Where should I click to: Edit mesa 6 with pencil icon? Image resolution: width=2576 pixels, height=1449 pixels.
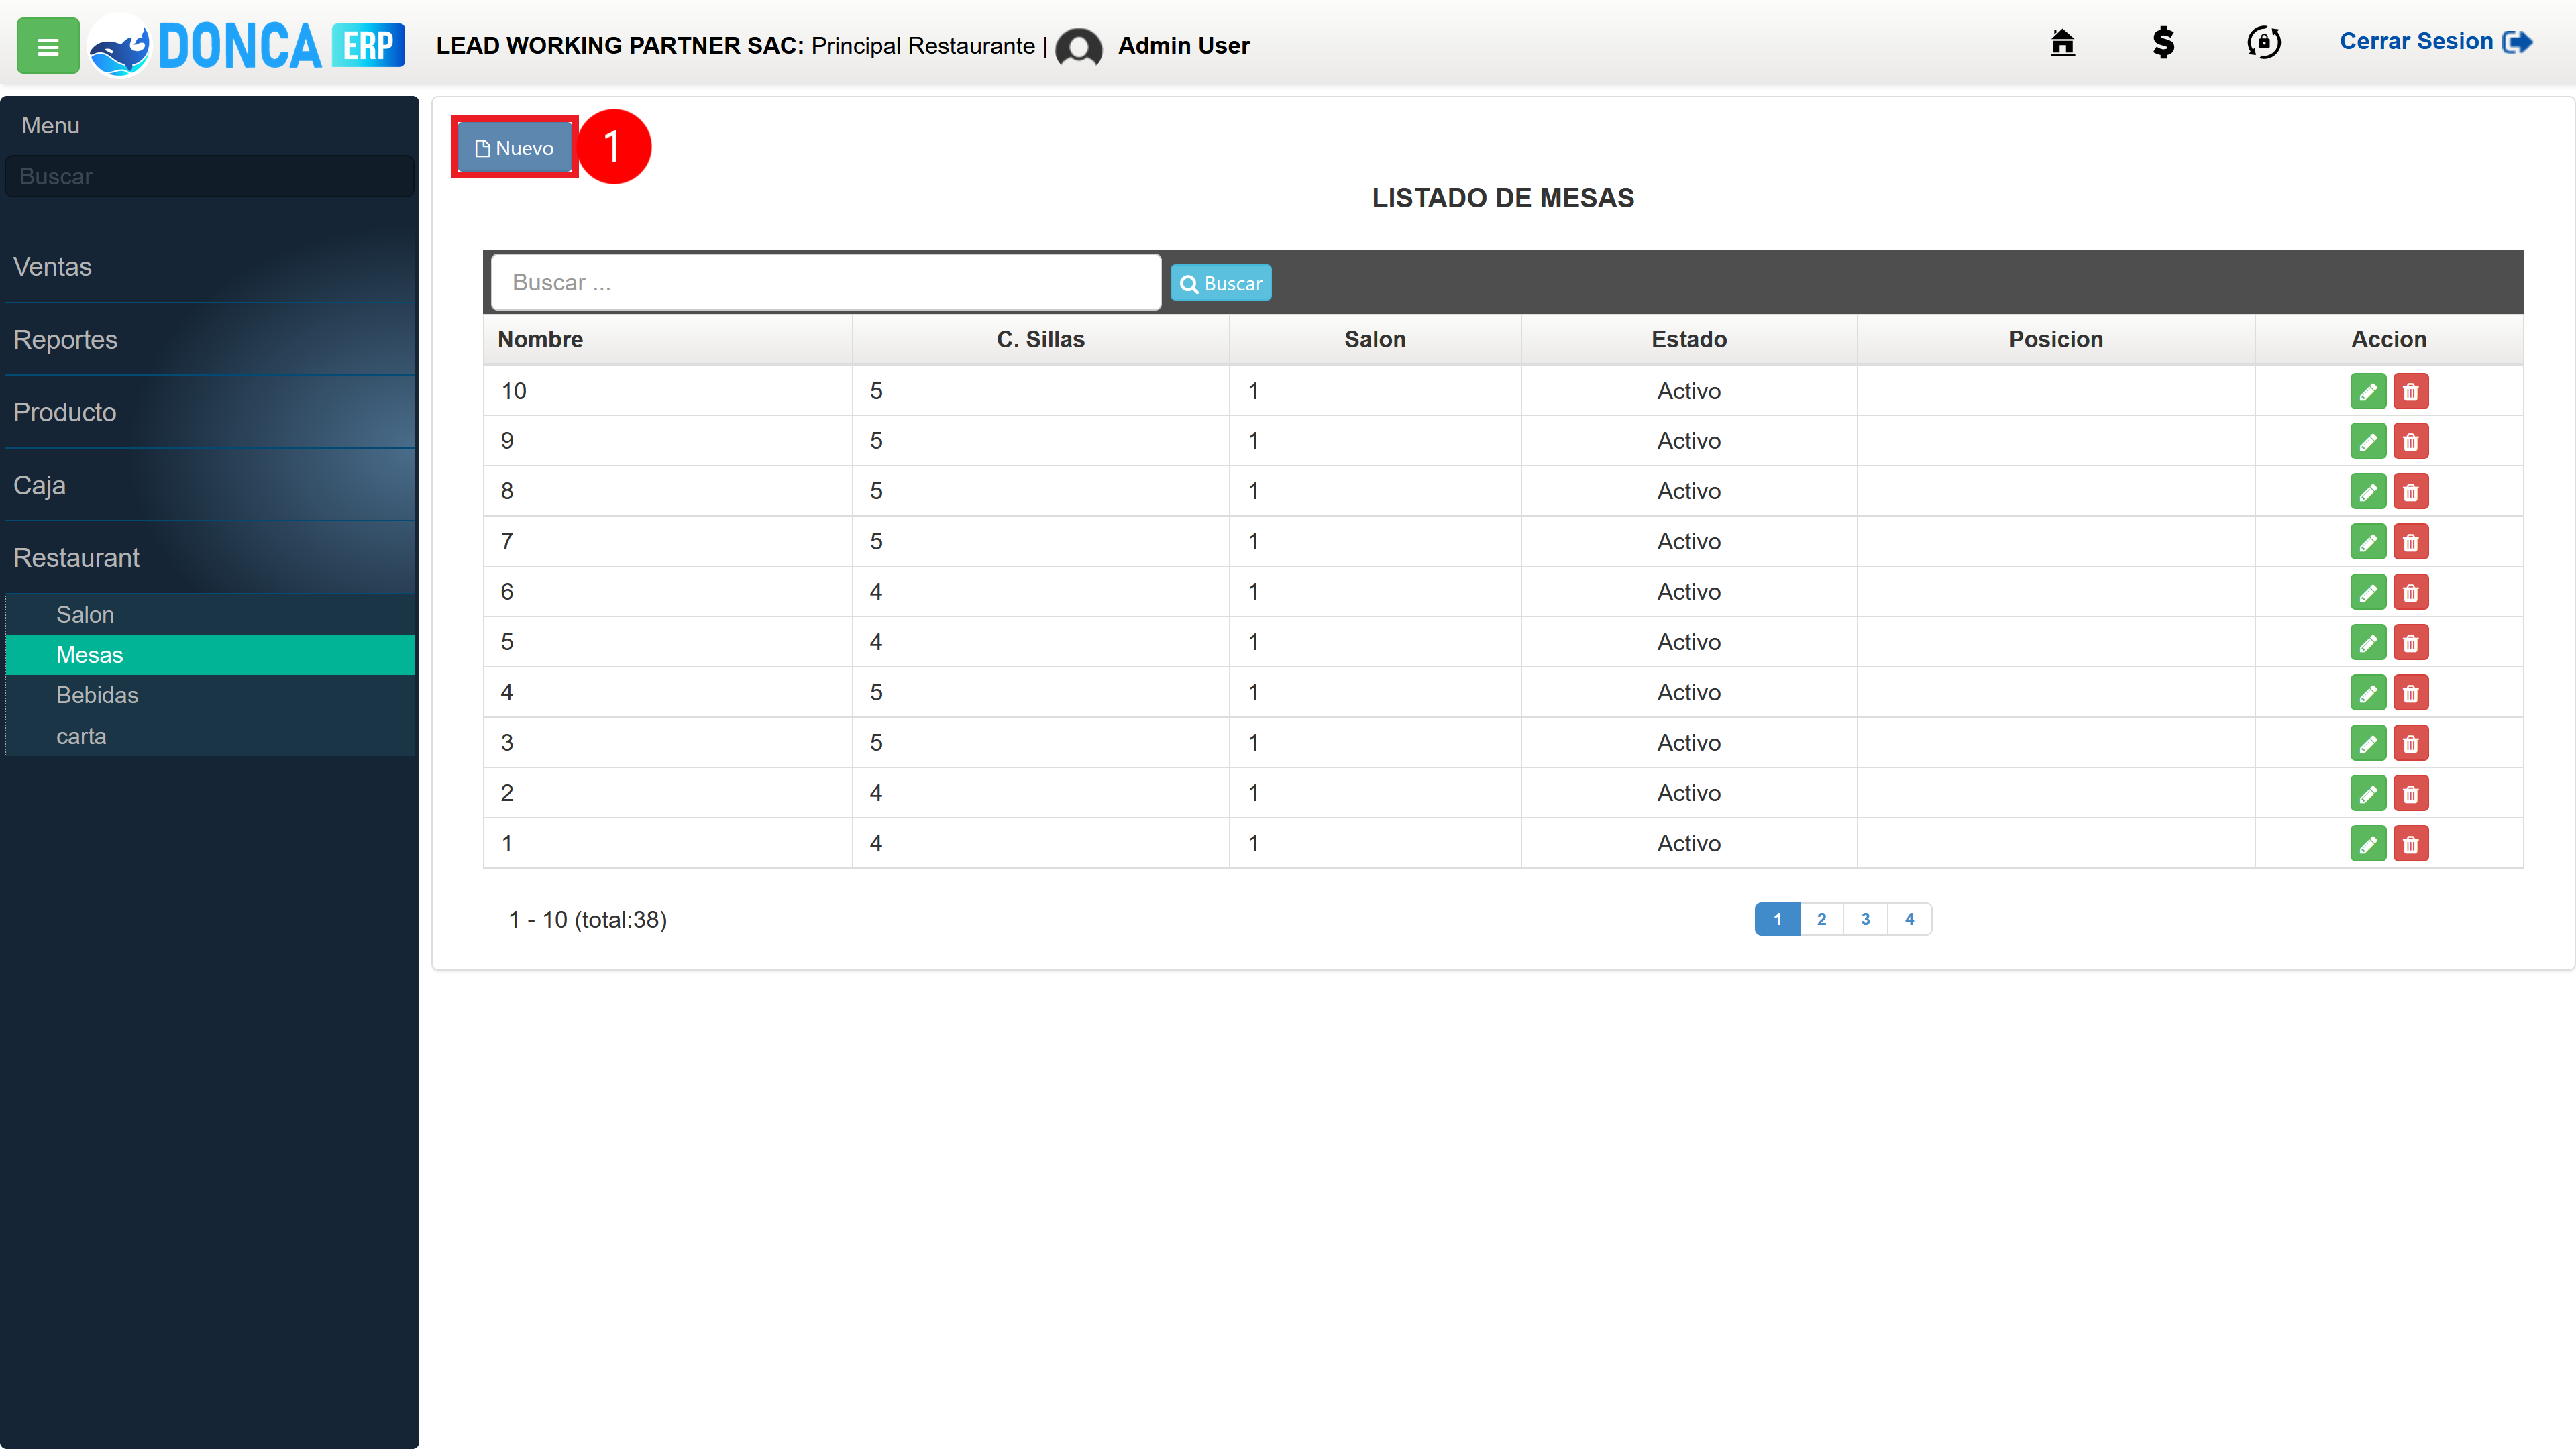point(2368,592)
